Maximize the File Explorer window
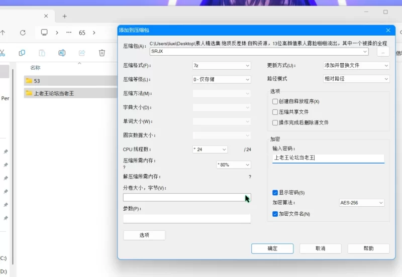The height and width of the screenshot is (277, 402). click(385, 12)
